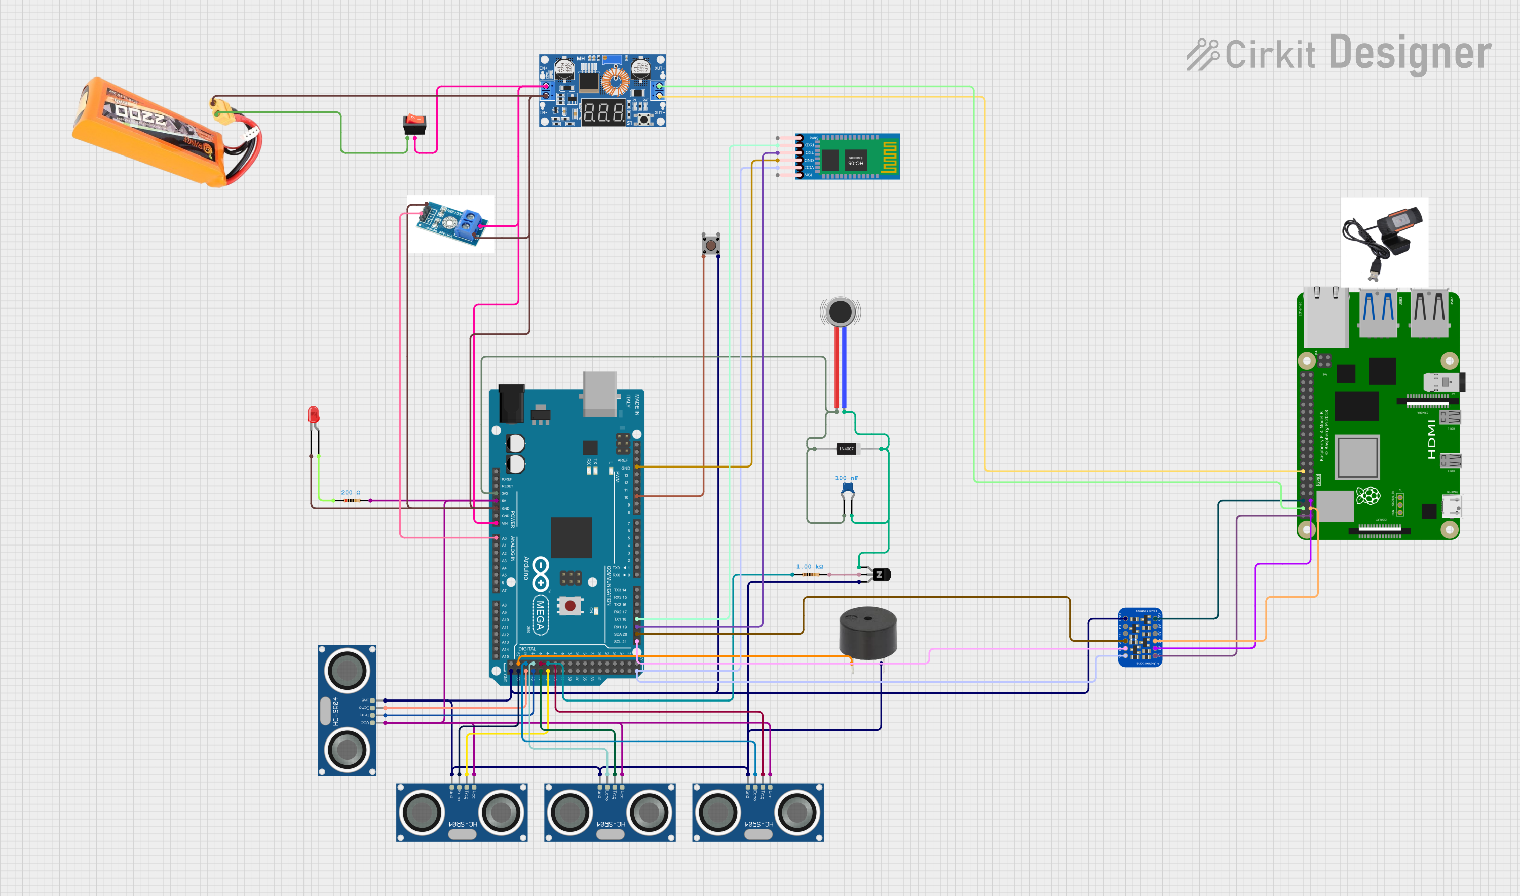Viewport: 1520px width, 896px height.
Task: Click the buck converter's 7-segment display
Action: click(603, 112)
